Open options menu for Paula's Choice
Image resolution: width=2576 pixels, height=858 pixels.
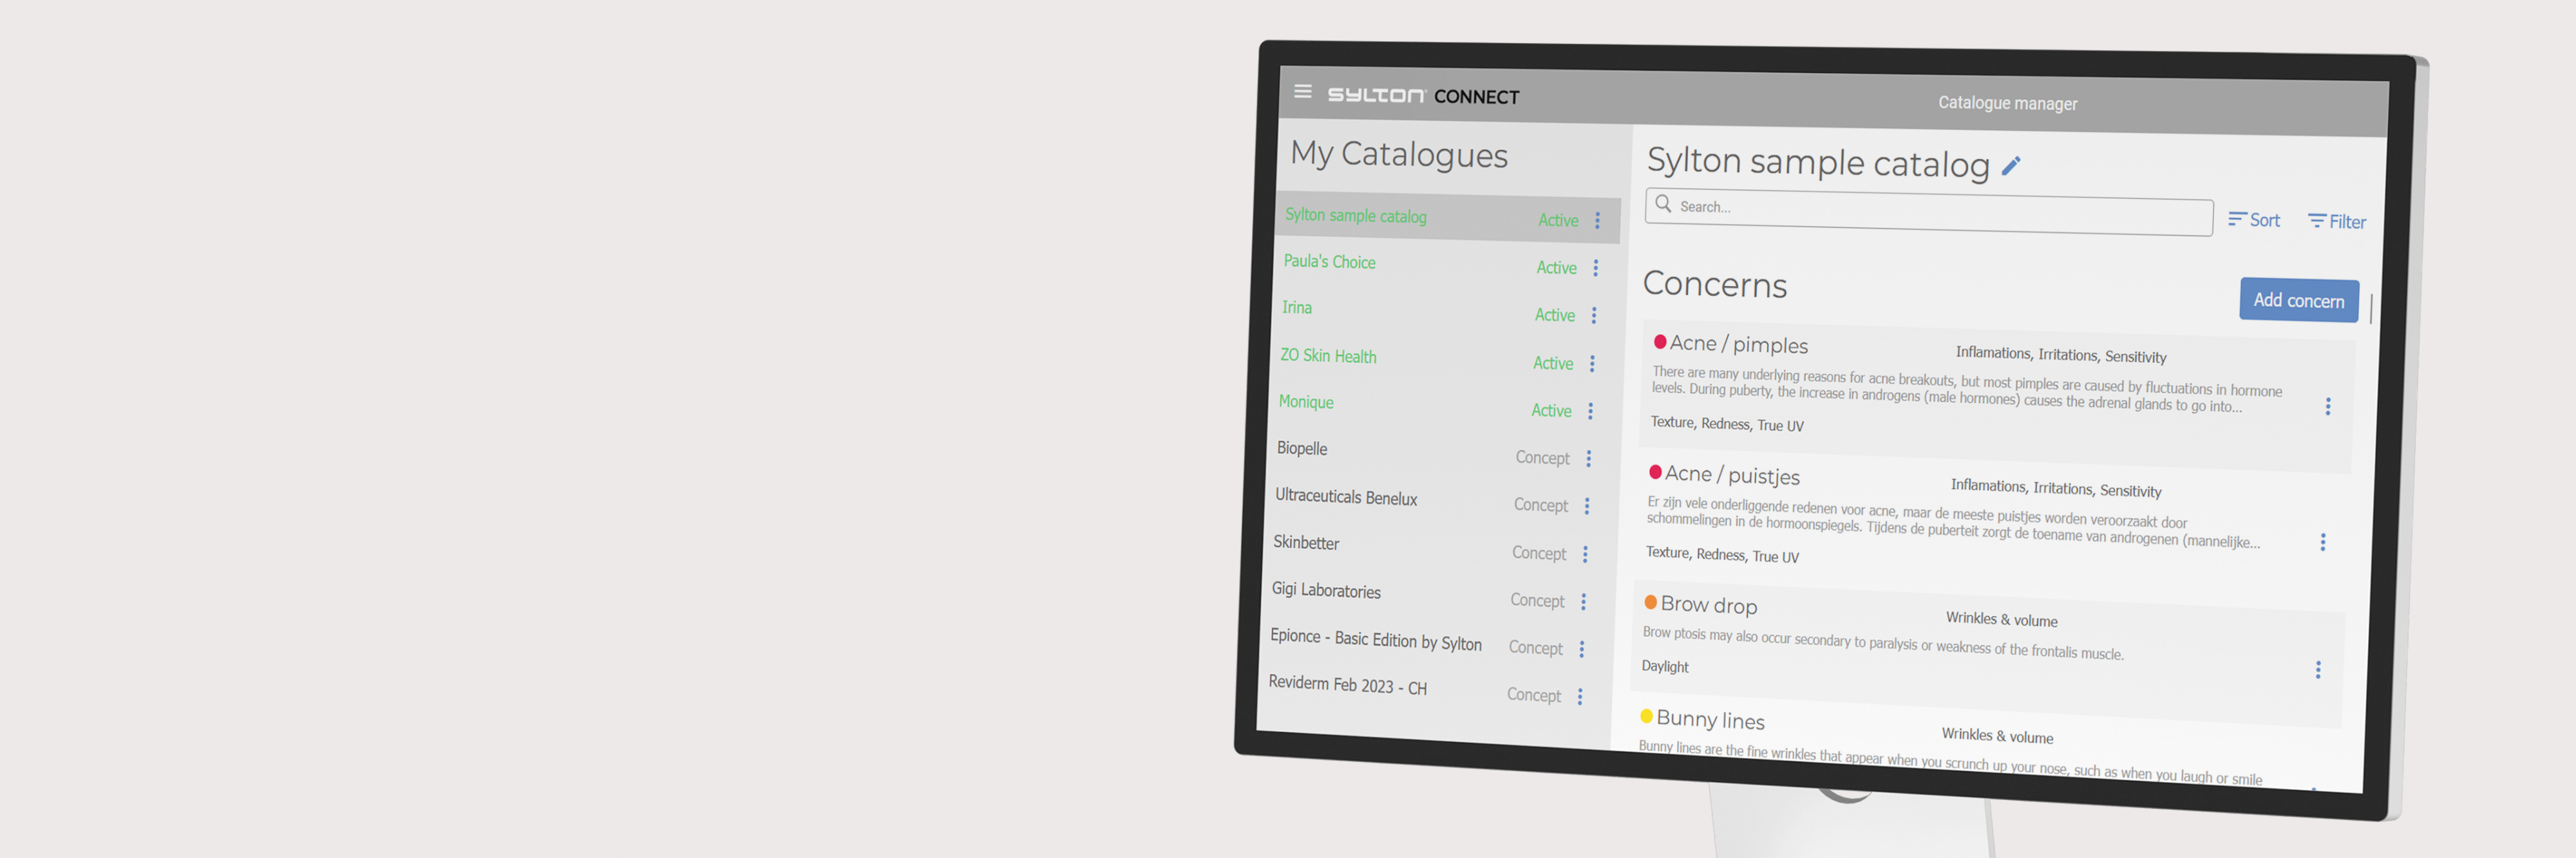click(x=1596, y=268)
